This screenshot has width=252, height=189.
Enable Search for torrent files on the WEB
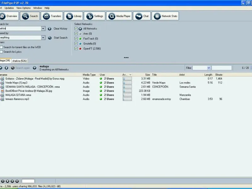point(2,47)
